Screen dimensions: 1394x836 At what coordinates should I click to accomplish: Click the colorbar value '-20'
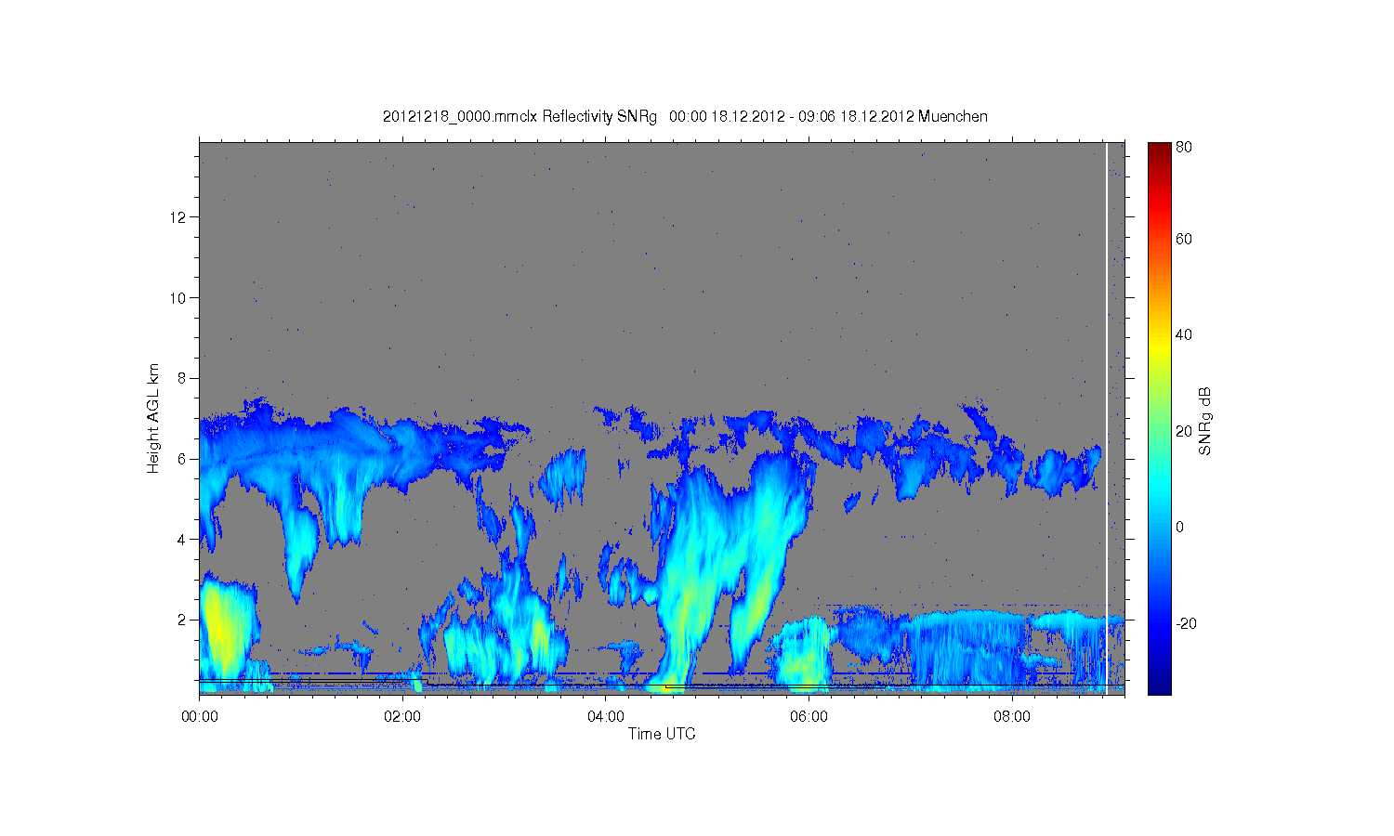pyautogui.click(x=1186, y=623)
